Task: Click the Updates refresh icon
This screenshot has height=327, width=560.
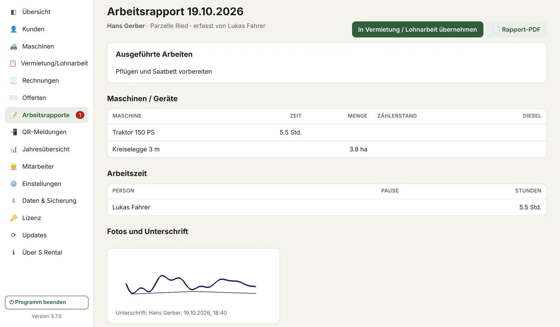Action: tap(14, 235)
